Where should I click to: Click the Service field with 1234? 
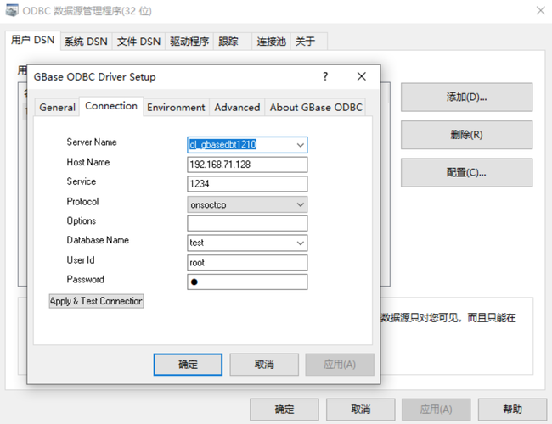[247, 184]
